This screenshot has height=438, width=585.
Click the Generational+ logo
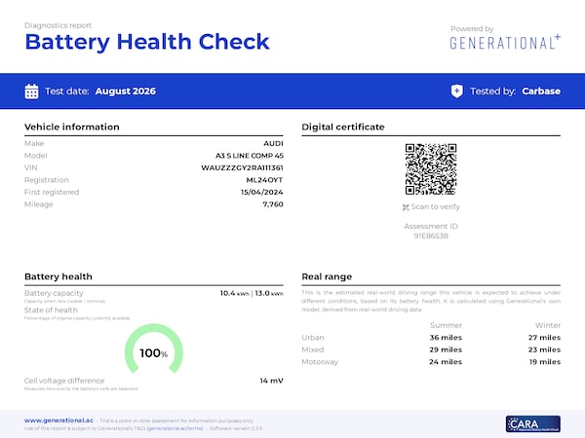pos(505,42)
